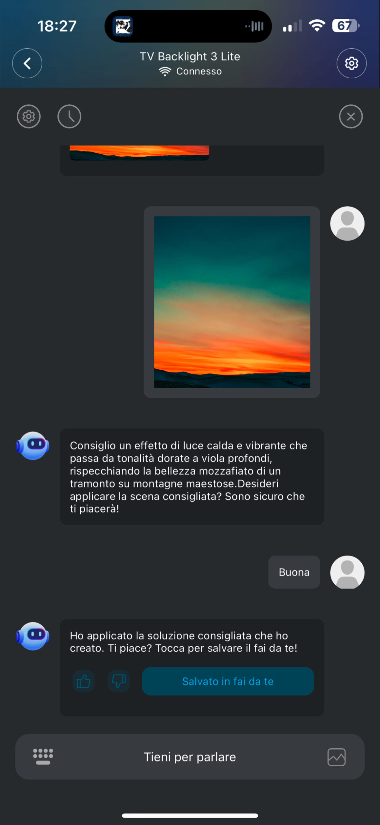Tap the Connesso Wi-Fi status

tap(190, 71)
